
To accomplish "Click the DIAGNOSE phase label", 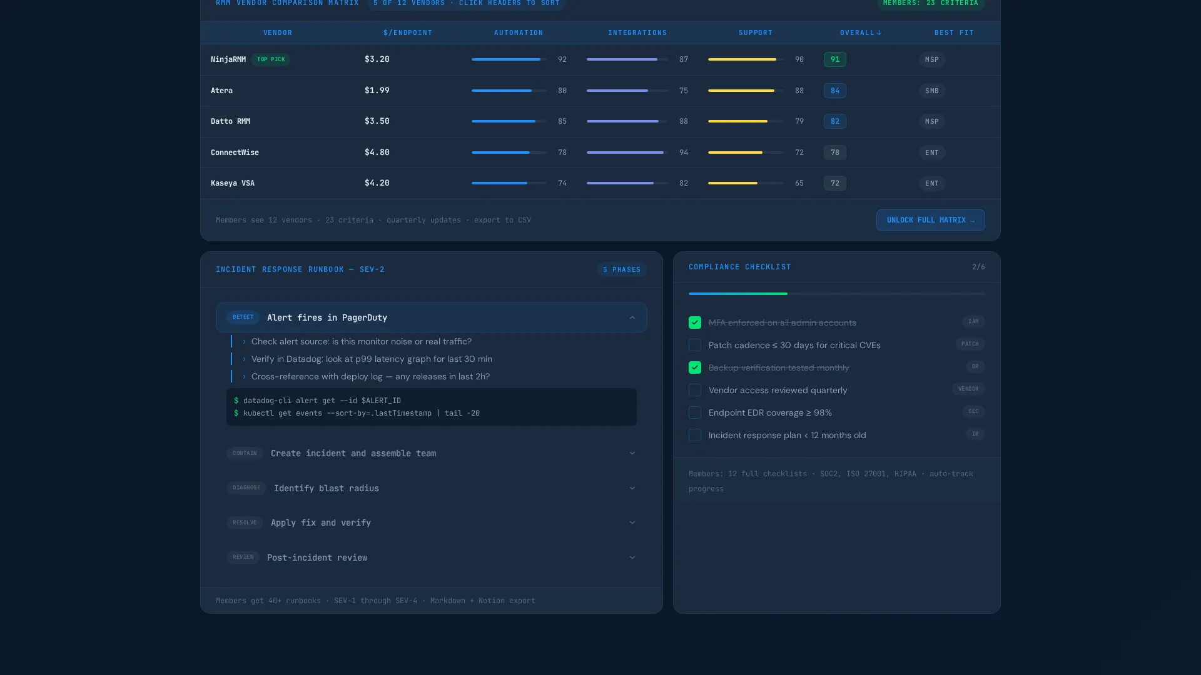I will 246,487.
